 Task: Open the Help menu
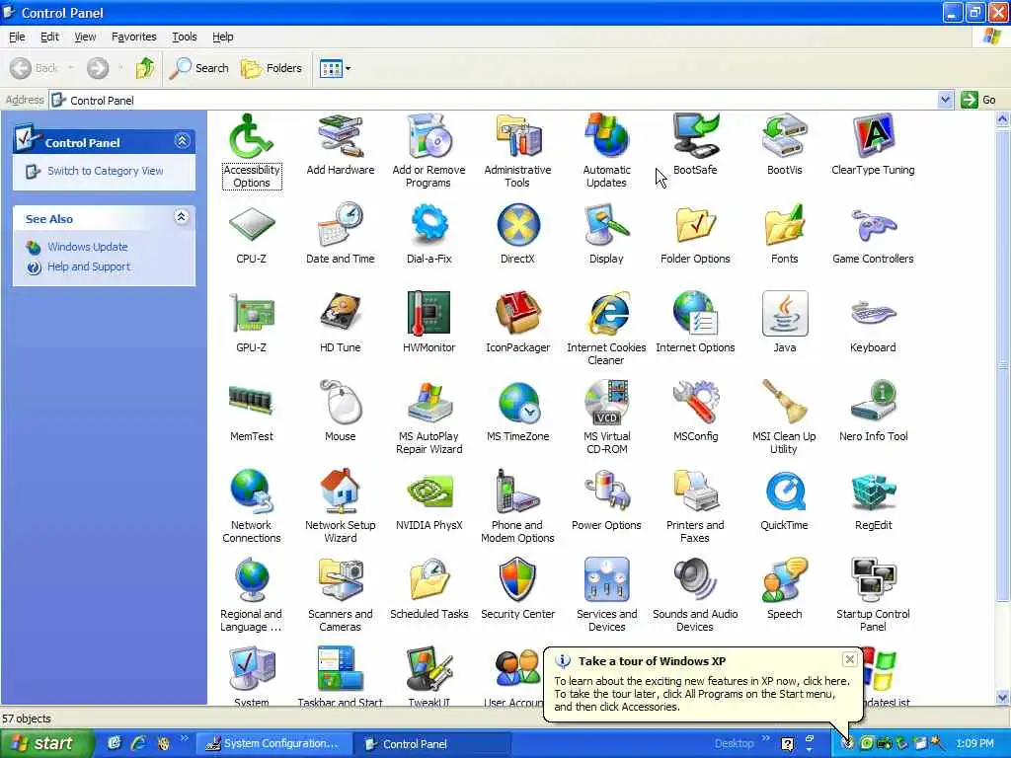click(x=223, y=37)
